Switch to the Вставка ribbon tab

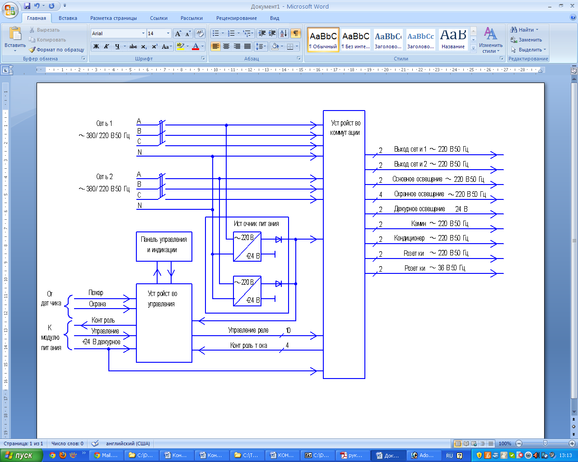coord(68,18)
